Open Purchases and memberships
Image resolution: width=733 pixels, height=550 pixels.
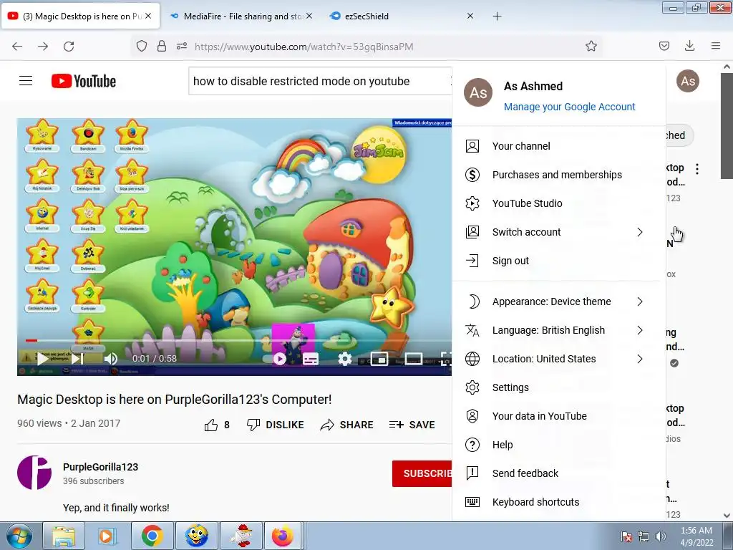point(559,175)
